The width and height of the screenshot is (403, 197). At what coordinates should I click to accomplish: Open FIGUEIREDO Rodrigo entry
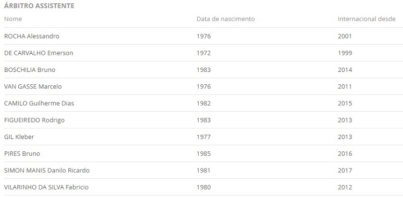pos(34,120)
